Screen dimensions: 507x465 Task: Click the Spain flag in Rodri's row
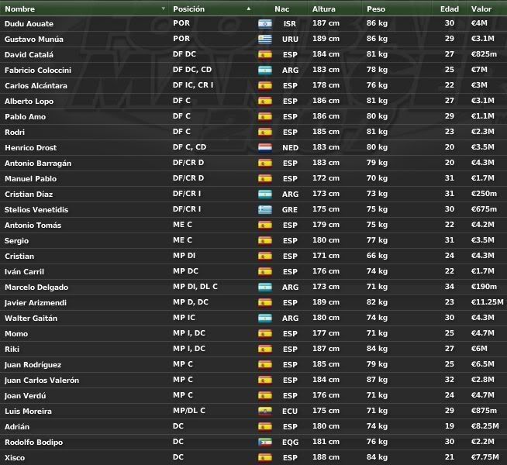pos(265,133)
